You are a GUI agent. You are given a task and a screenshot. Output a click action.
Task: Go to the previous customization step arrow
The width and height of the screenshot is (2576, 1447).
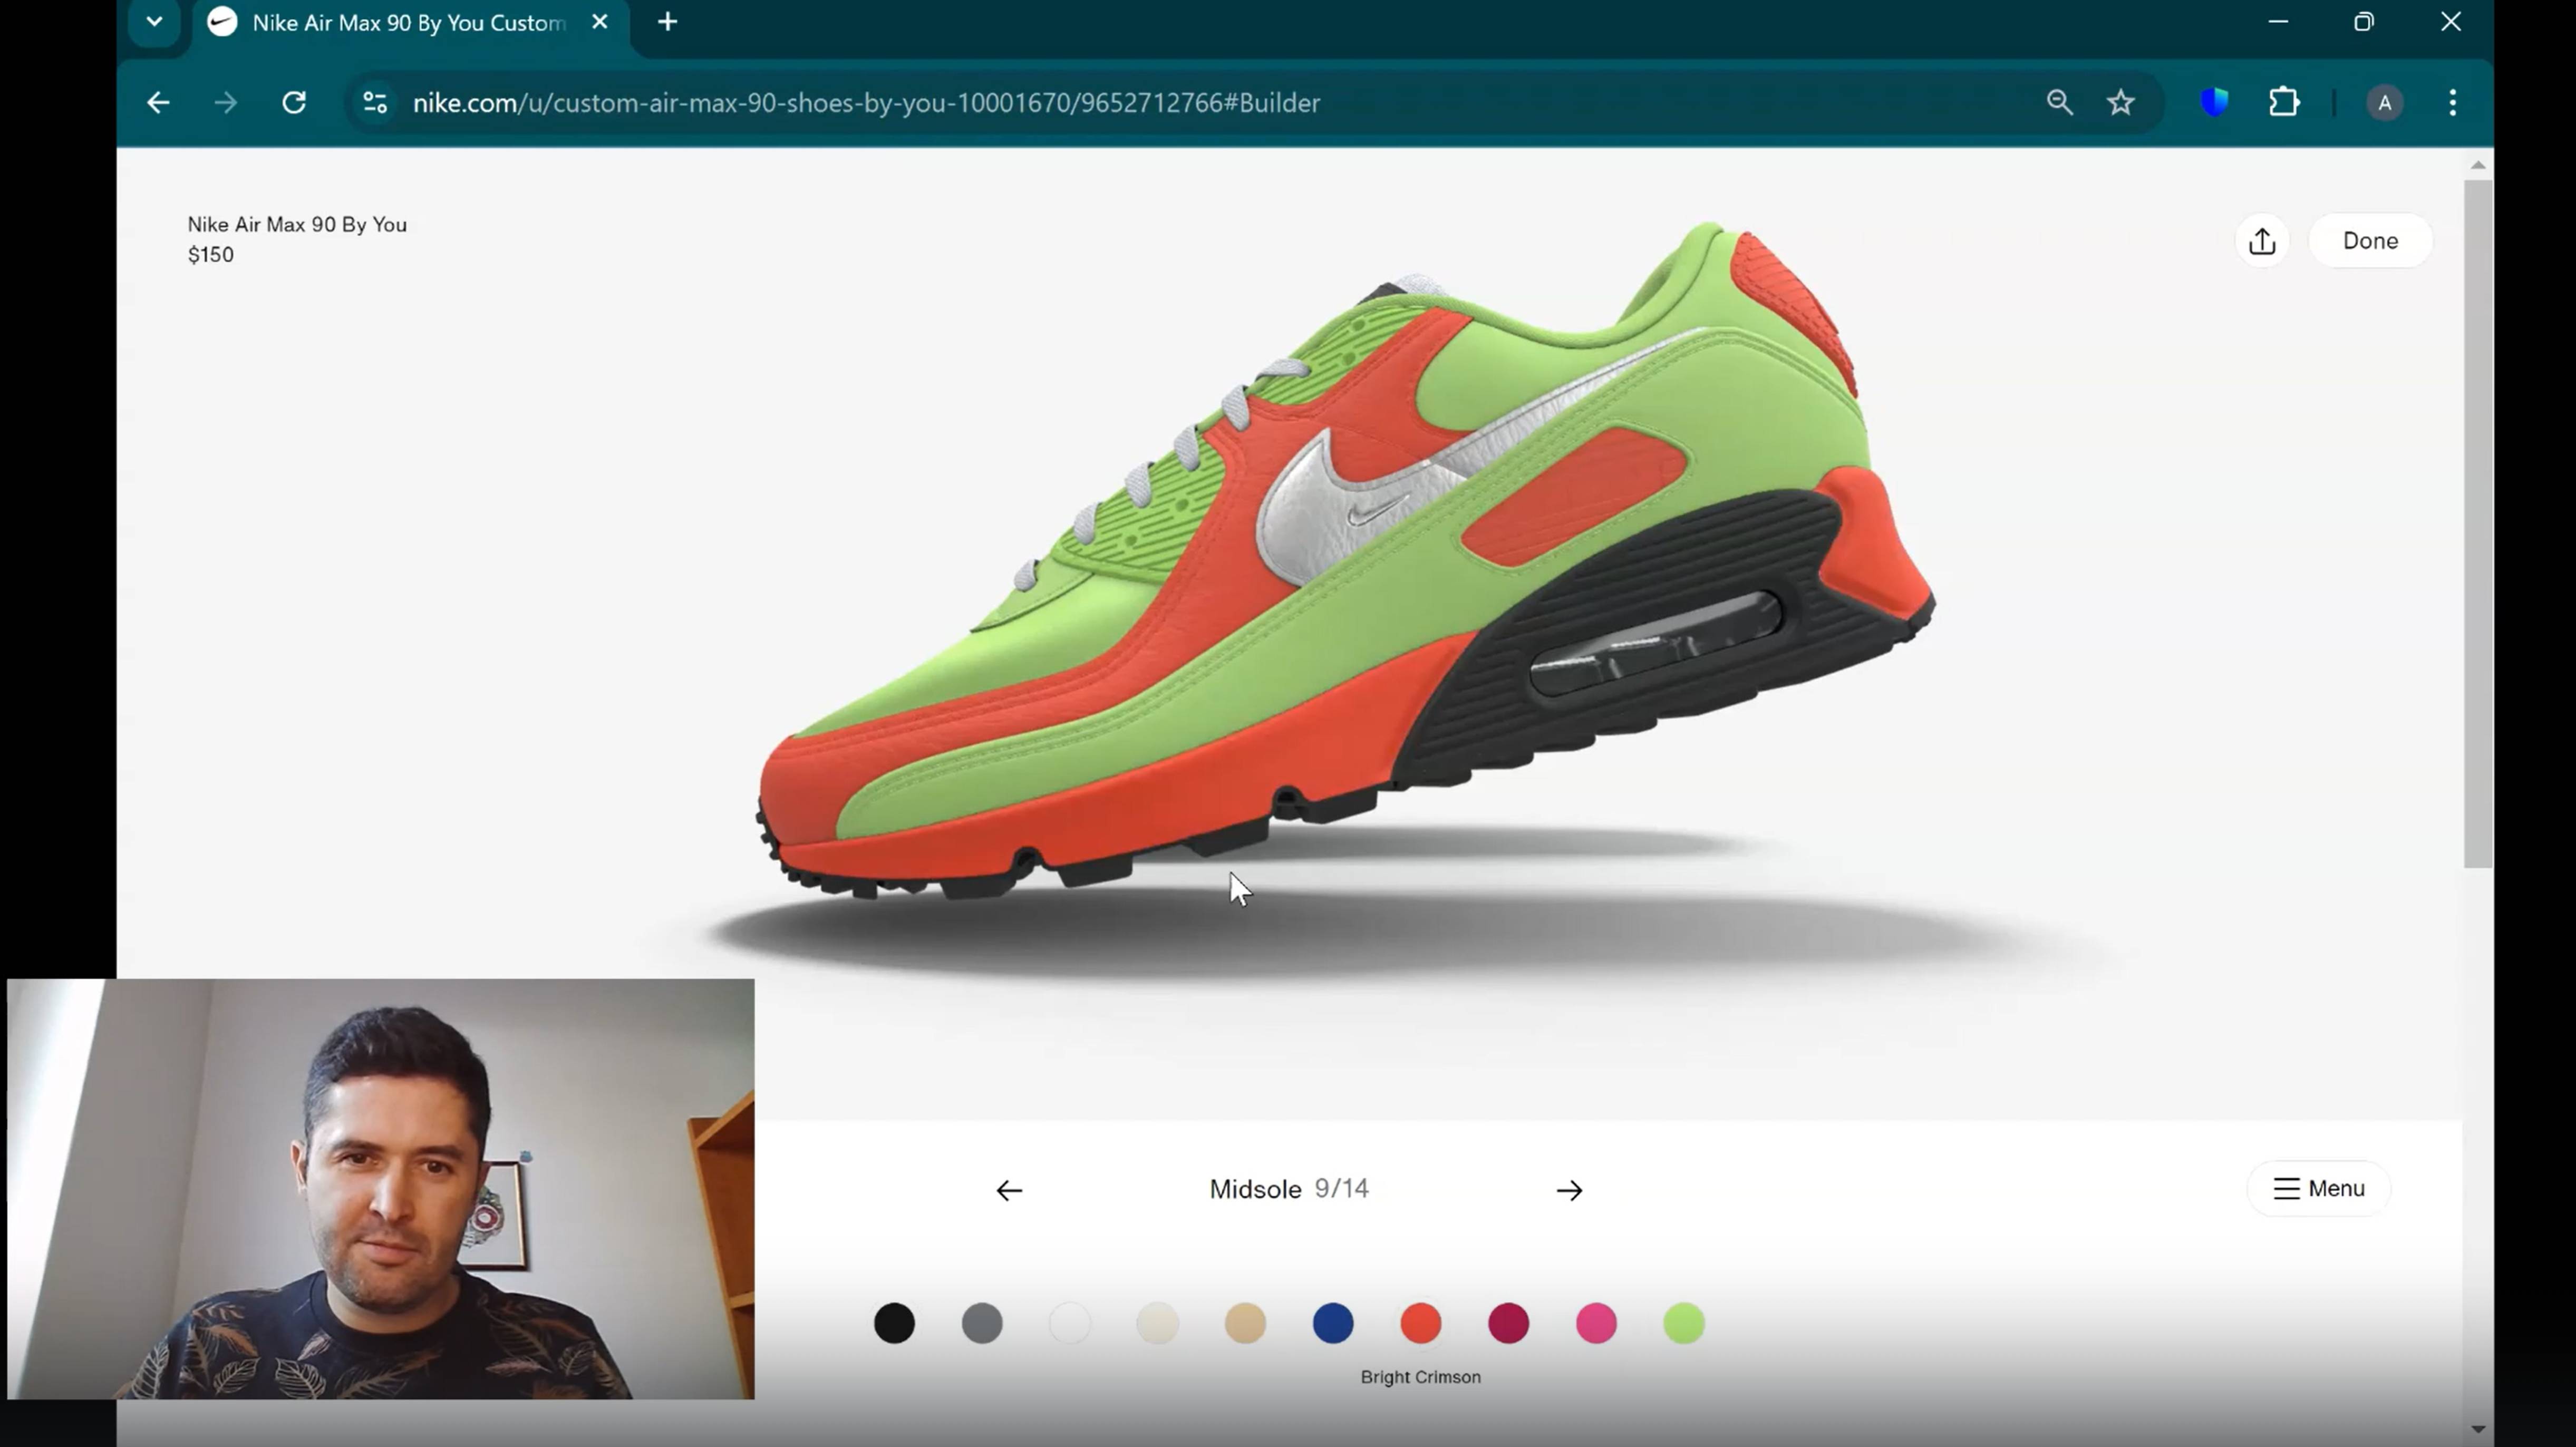tap(1009, 1189)
